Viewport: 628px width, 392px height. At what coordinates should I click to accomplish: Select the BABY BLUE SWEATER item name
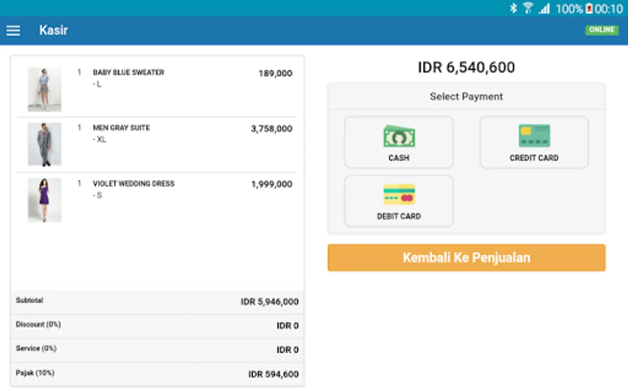(128, 72)
